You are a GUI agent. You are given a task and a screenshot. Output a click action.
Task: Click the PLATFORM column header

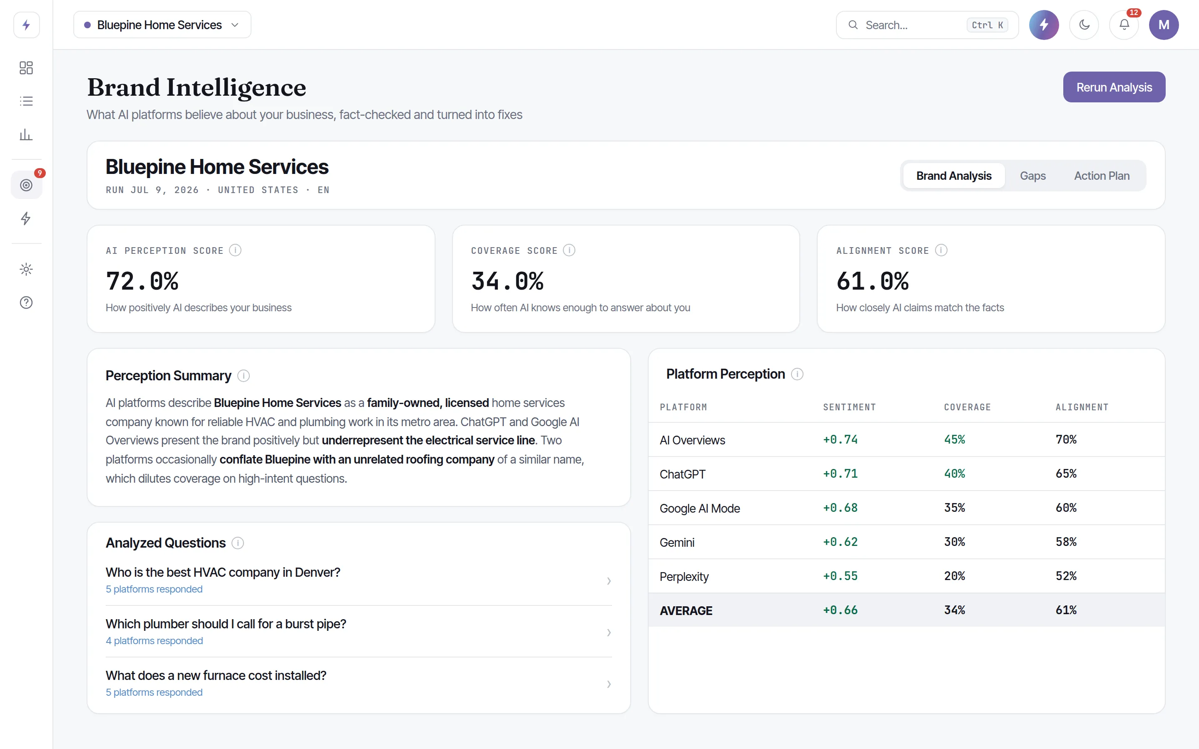[683, 407]
